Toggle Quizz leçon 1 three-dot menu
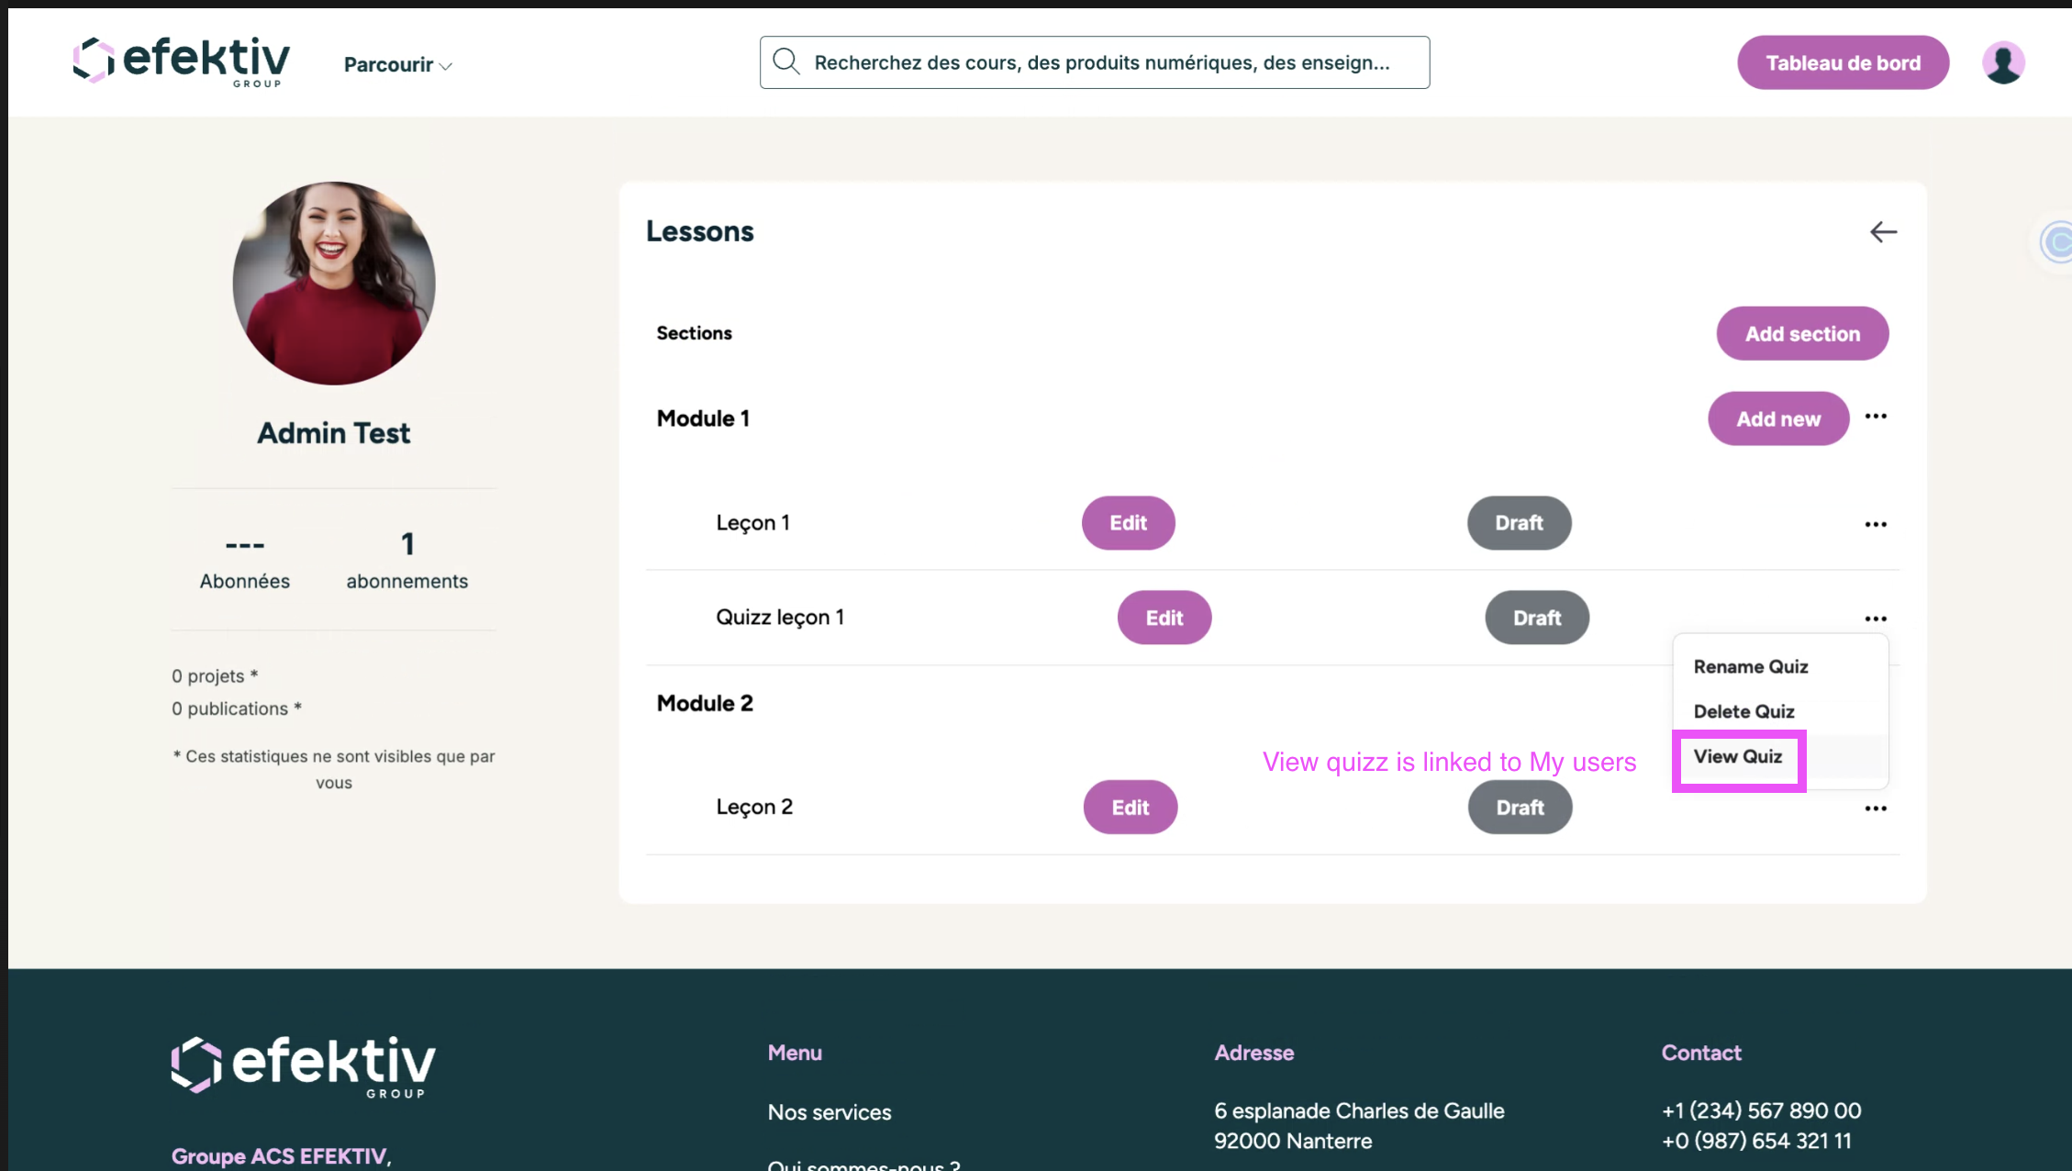 pos(1876,619)
